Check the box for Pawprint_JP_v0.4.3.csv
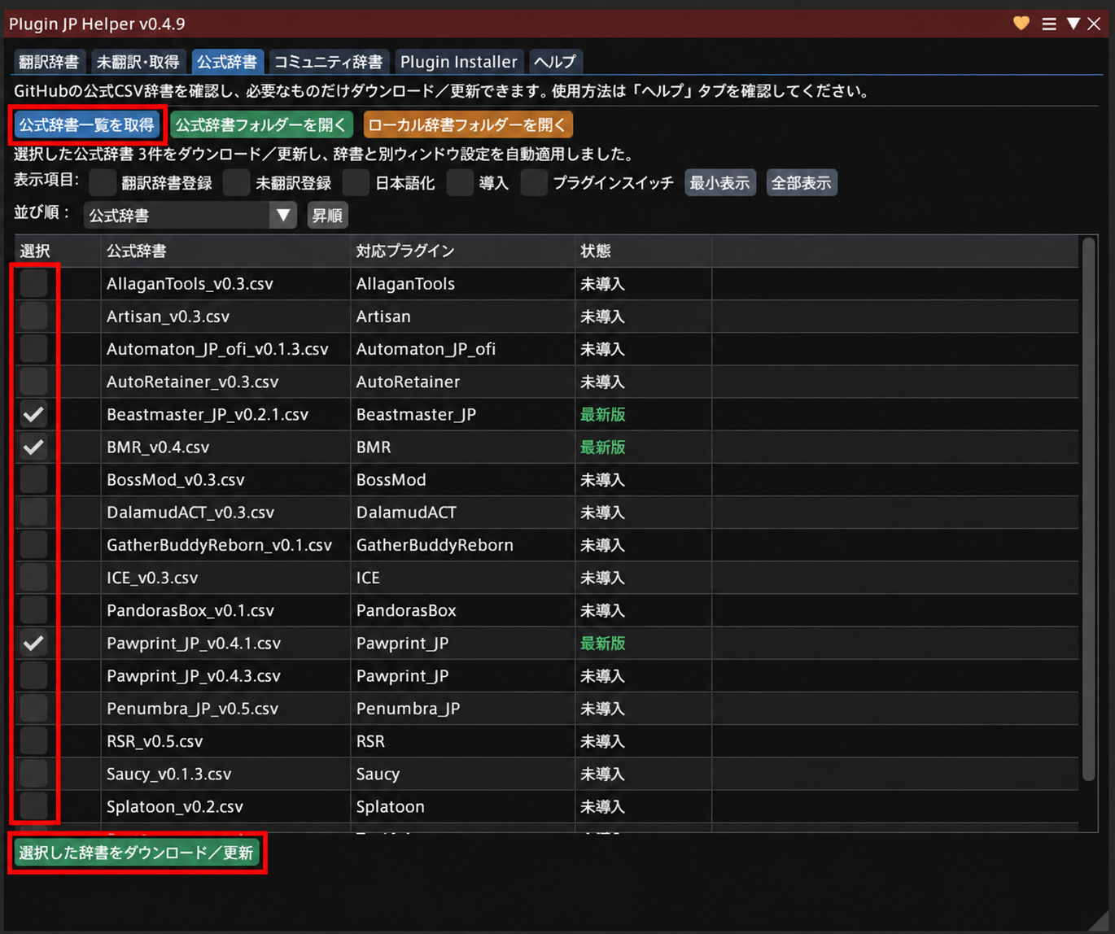The width and height of the screenshot is (1115, 934). [34, 675]
